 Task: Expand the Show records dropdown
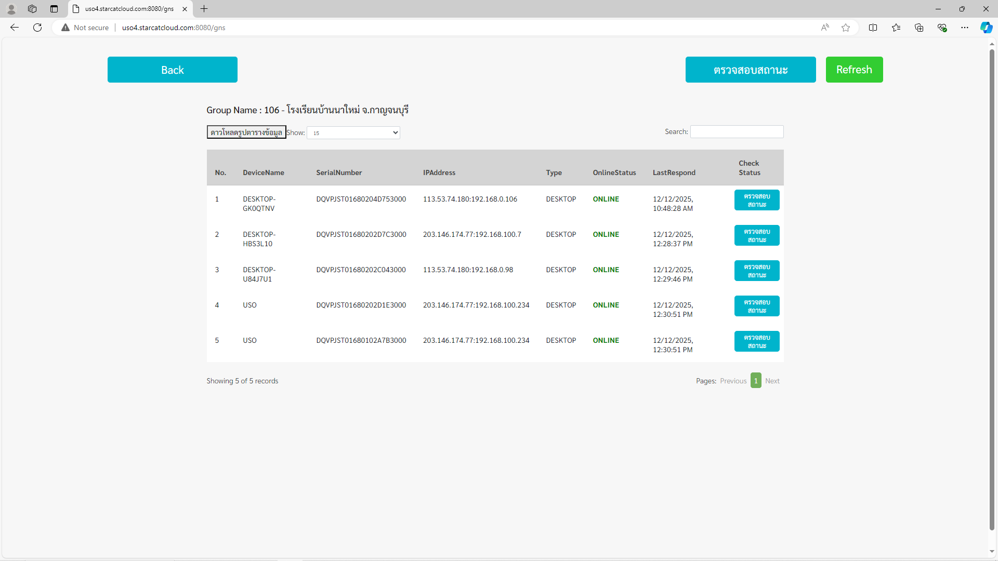pyautogui.click(x=353, y=133)
